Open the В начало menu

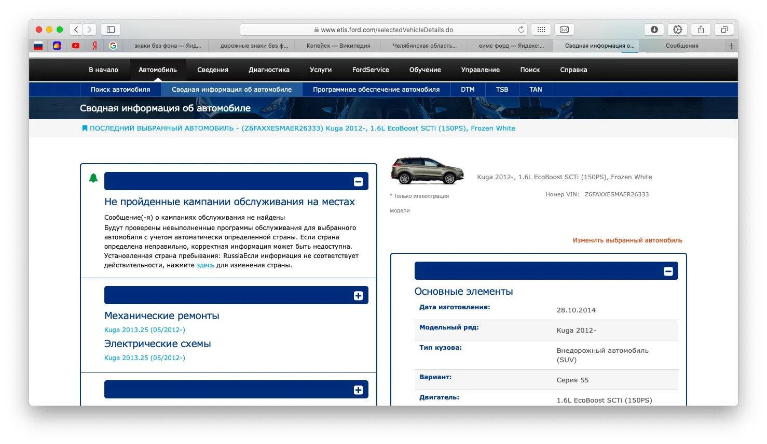pyautogui.click(x=103, y=70)
